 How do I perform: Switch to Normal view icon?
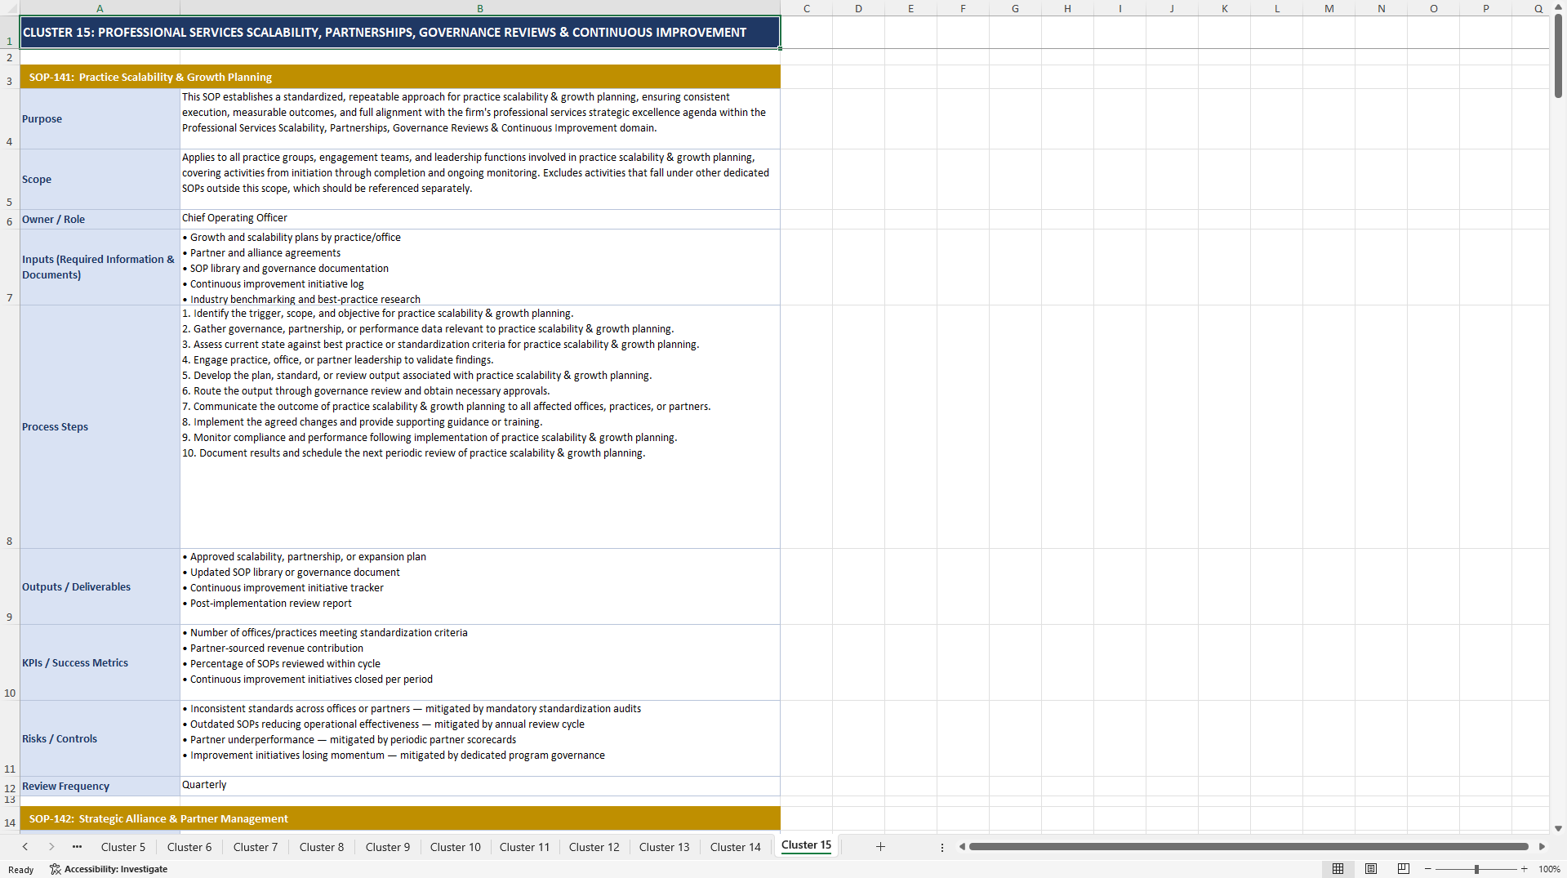[1338, 869]
